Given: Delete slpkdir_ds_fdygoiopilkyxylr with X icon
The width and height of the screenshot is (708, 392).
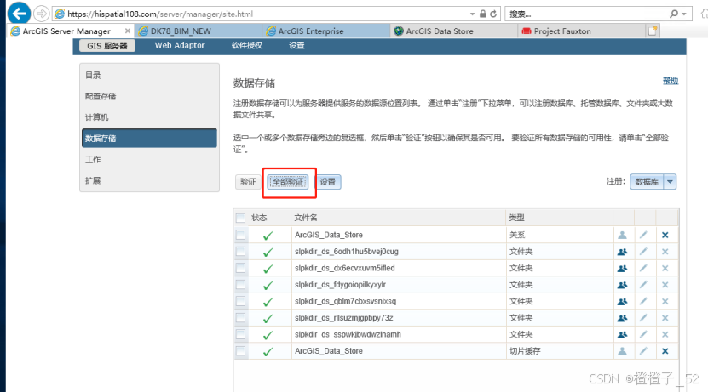Looking at the screenshot, I should tap(665, 285).
